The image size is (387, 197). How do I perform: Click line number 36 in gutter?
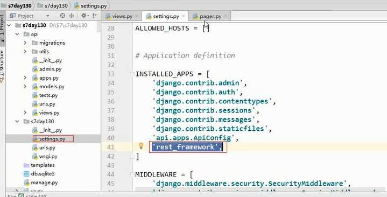pos(111,101)
